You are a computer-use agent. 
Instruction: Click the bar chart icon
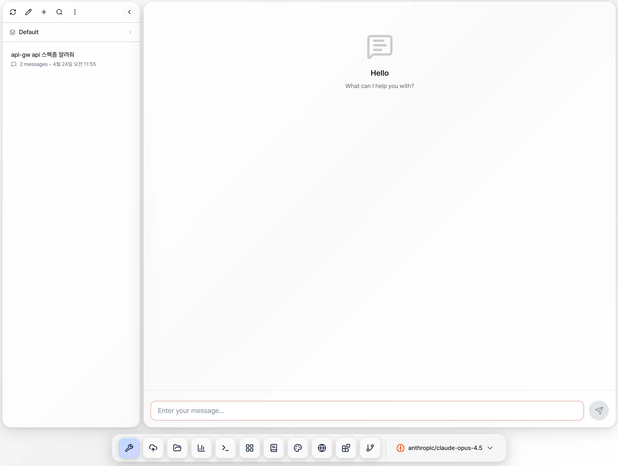pyautogui.click(x=201, y=448)
